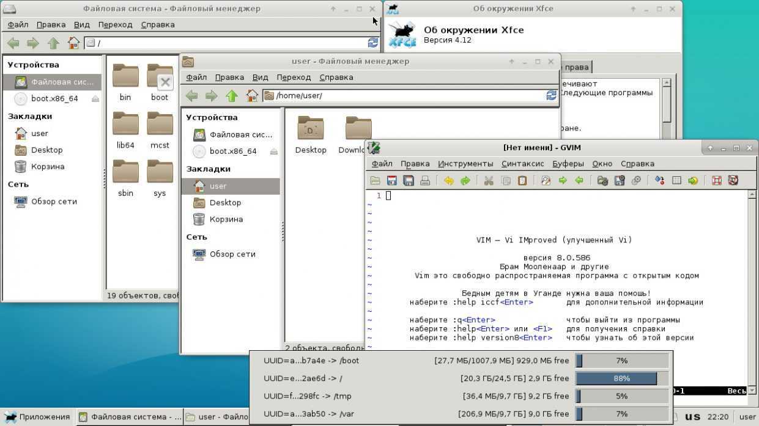
Task: Open the Синтаксис menu in GVIM
Action: [522, 164]
